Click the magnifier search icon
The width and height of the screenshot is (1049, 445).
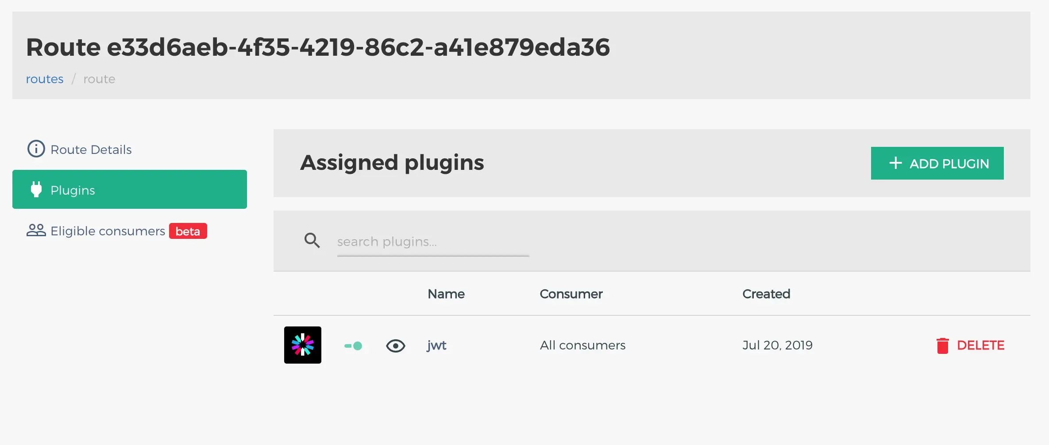click(312, 241)
